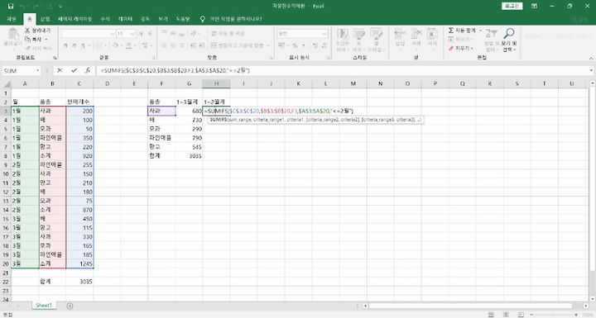Image resolution: width=596 pixels, height=318 pixels.
Task: Open the Clipboard group dialog launcher
Action: pos(55,58)
